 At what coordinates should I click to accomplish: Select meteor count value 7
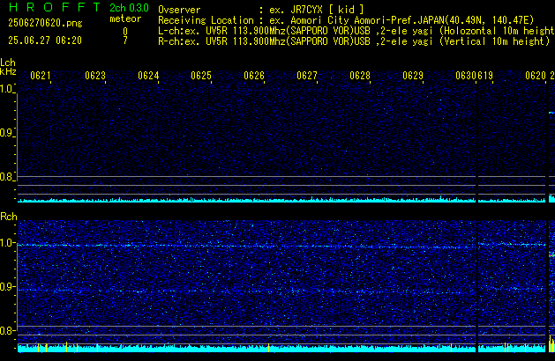point(125,41)
